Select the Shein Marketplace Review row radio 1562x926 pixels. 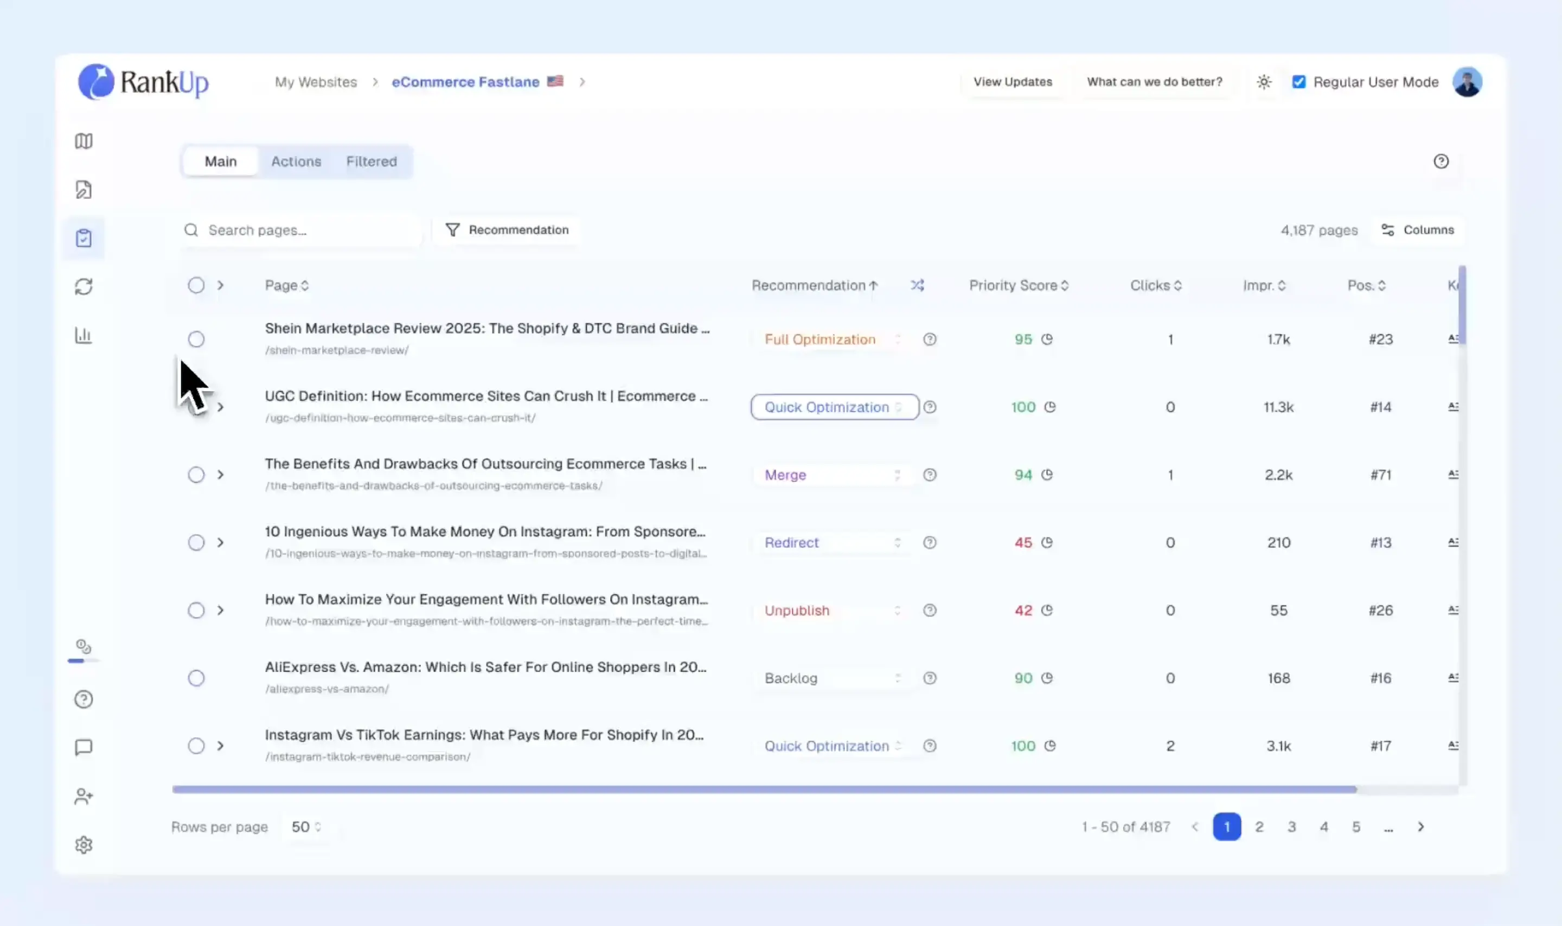(196, 339)
